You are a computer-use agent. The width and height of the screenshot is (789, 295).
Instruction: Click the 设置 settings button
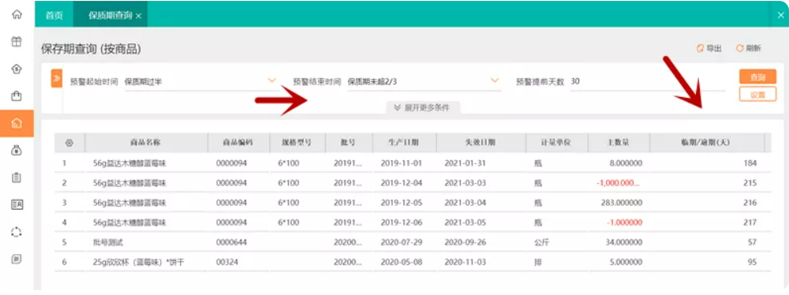click(757, 94)
